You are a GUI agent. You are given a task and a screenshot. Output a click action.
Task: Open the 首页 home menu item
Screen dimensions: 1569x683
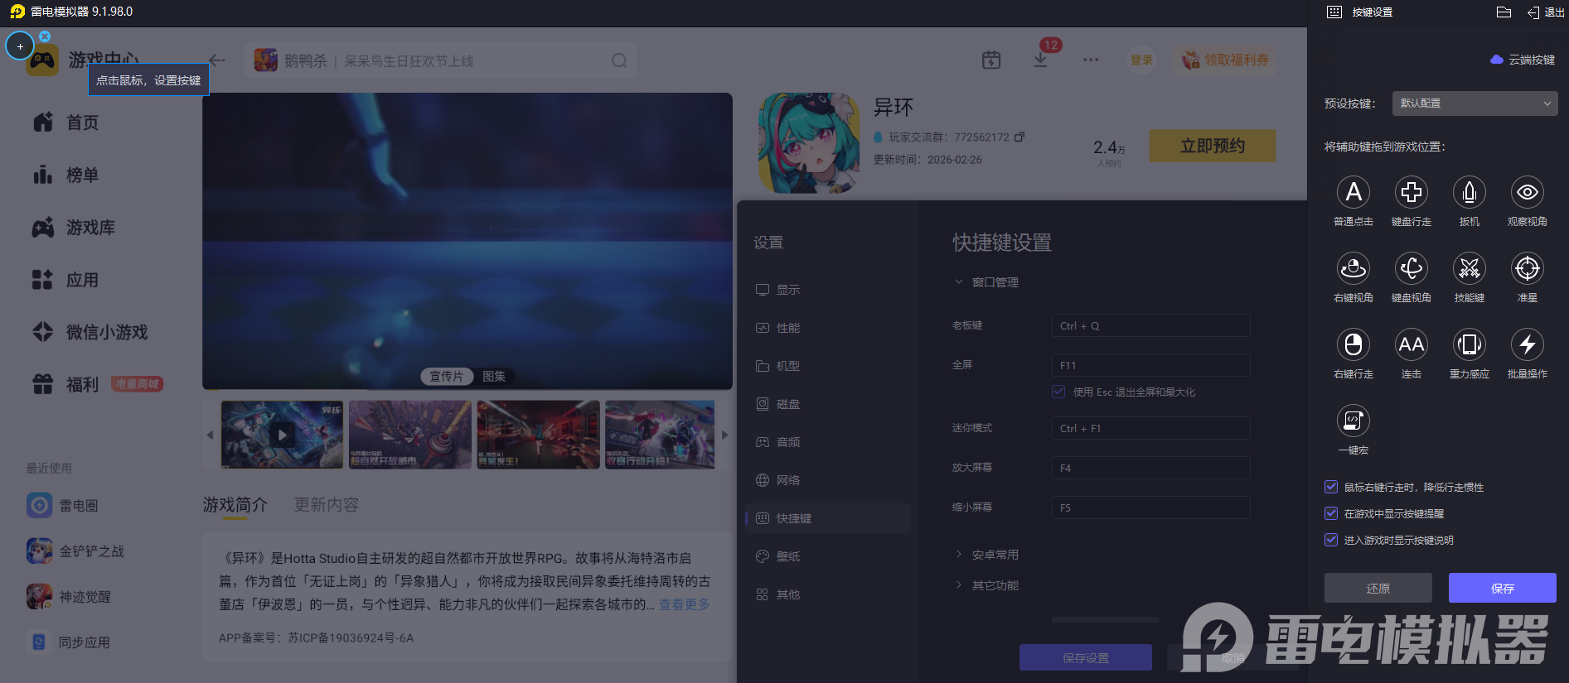(65, 123)
